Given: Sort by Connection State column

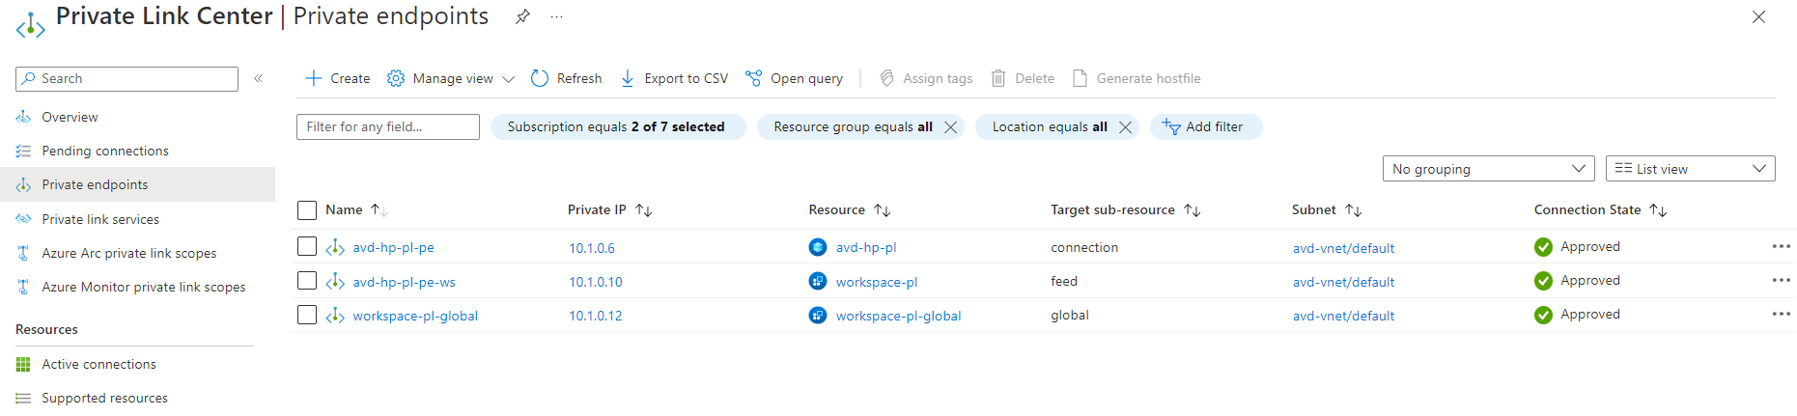Looking at the screenshot, I should [1600, 209].
